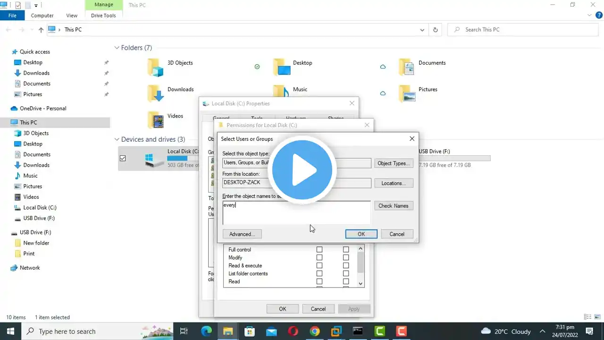The height and width of the screenshot is (340, 604).
Task: Launch Google Chrome from the taskbar
Action: pos(315,331)
